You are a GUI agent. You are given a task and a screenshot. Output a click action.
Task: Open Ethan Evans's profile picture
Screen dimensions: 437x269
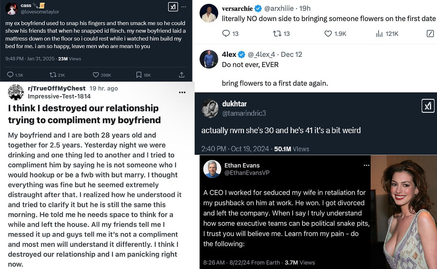tap(212, 169)
